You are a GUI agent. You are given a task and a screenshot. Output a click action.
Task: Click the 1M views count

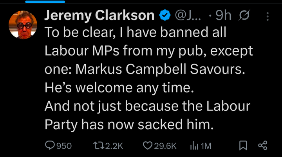(x=206, y=146)
